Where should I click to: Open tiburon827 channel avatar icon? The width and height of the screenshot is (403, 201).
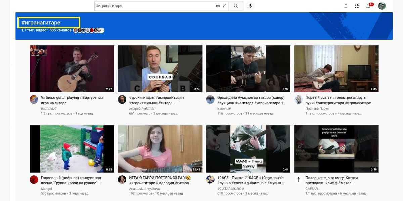[x=34, y=99]
